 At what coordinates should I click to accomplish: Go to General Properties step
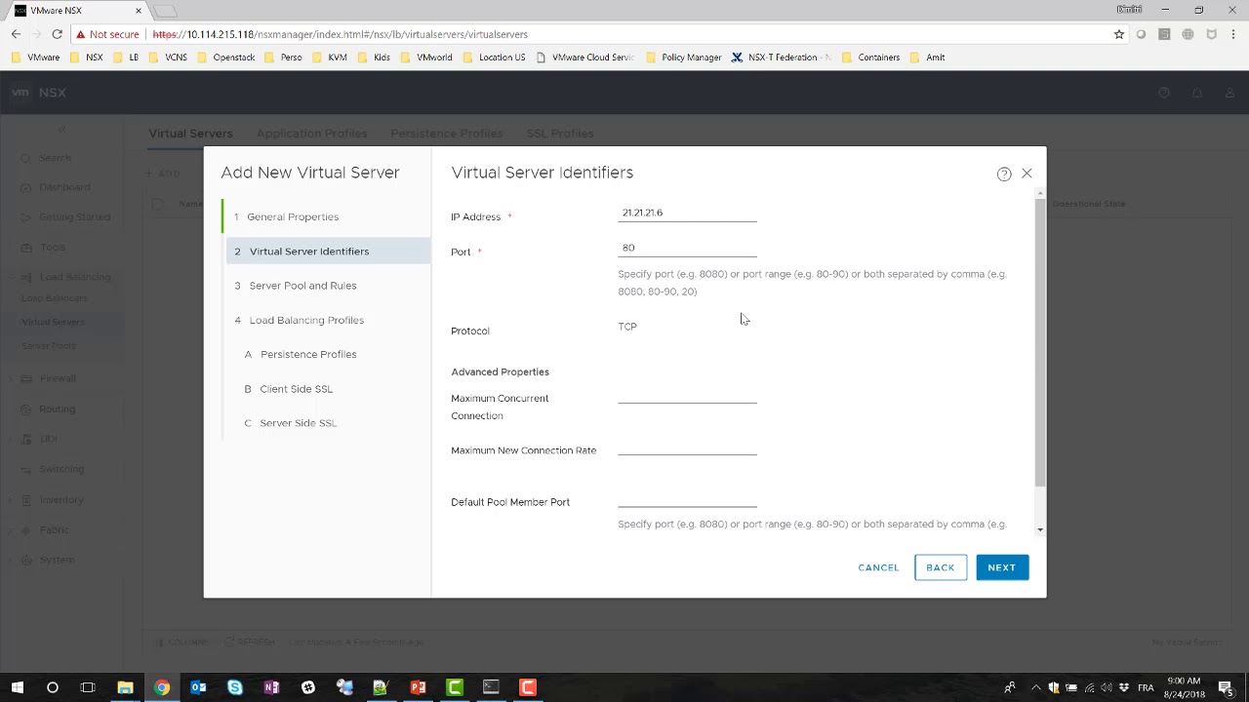[292, 216]
